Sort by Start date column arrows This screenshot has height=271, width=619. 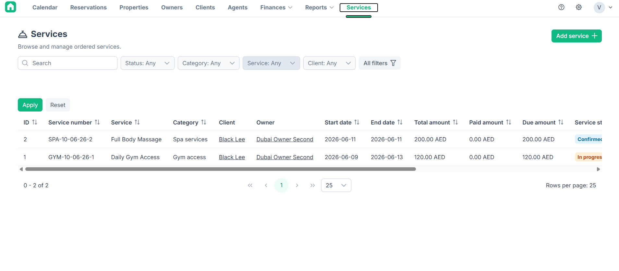[357, 122]
